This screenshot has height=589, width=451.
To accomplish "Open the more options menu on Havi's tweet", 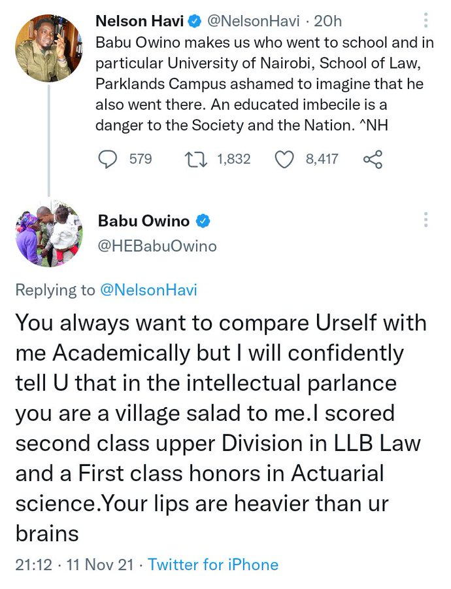I will 426,21.
